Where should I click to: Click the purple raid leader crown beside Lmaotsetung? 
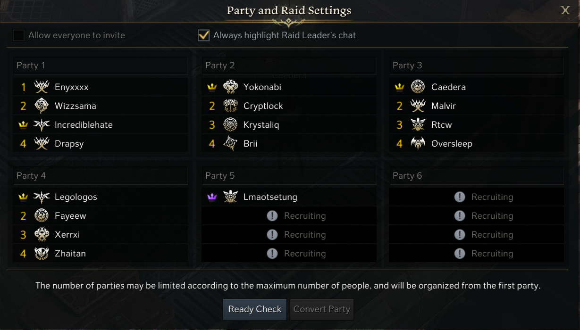click(x=212, y=197)
